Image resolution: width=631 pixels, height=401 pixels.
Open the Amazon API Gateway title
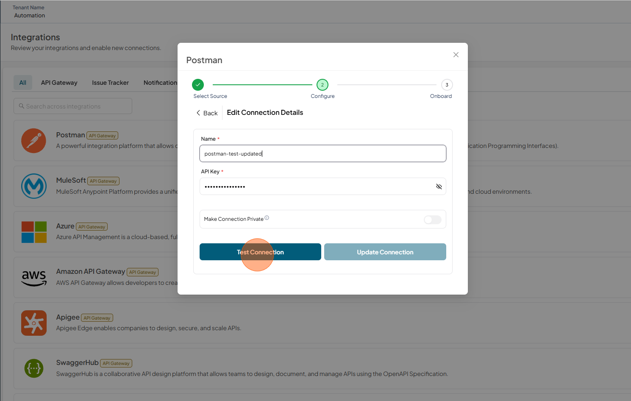[x=91, y=271]
